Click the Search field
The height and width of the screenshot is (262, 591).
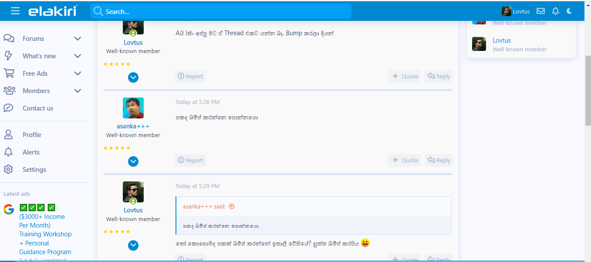pyautogui.click(x=220, y=11)
